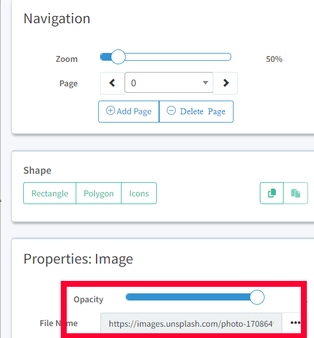Open the file browse ellipsis button
Viewport: 314px width, 338px height.
tap(295, 323)
